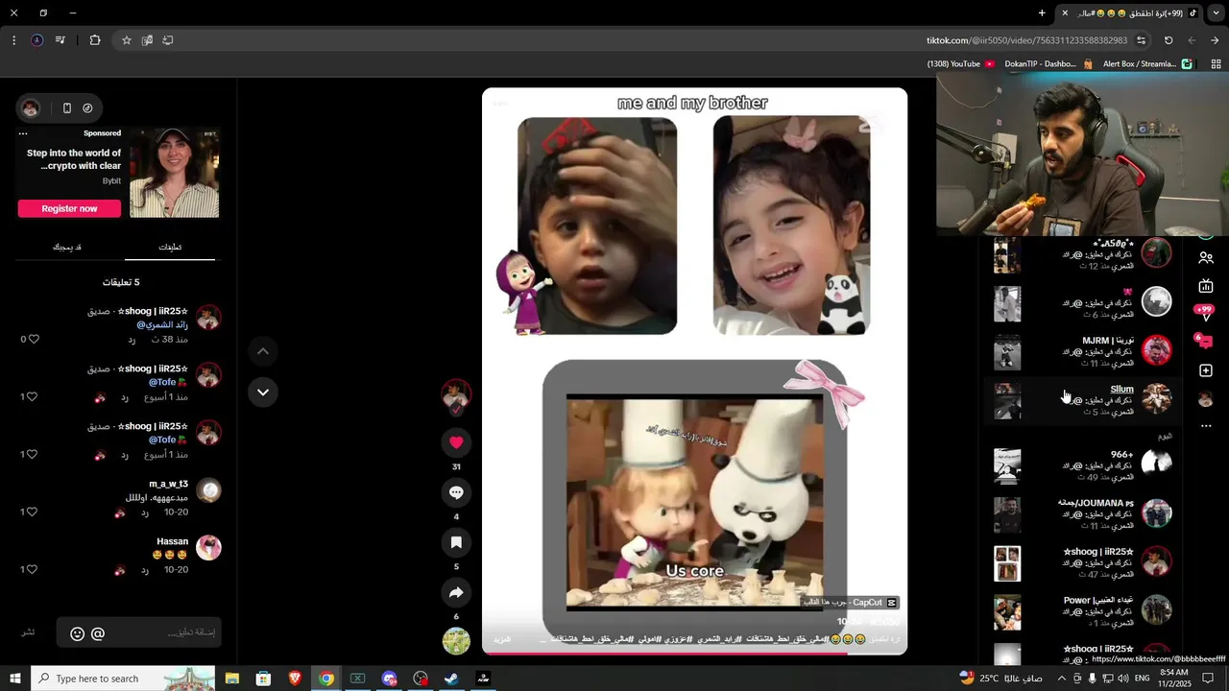This screenshot has width=1229, height=691.
Task: Open the LIVE icon in the TikTok sidebar
Action: tap(1206, 286)
